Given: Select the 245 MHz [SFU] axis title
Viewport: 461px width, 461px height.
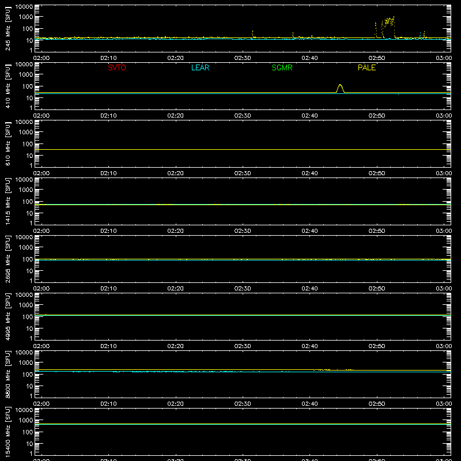Looking at the screenshot, I should point(7,28).
